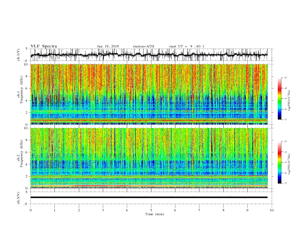
Task: Click the ch.2 "Frequency (kHz)" axis label
Action: [21, 153]
